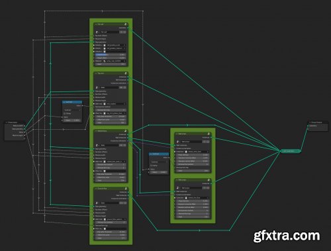Toggle Clamp checkbox on Subtract node near Top main
This screenshot has height=251, width=331.
[x=65, y=113]
